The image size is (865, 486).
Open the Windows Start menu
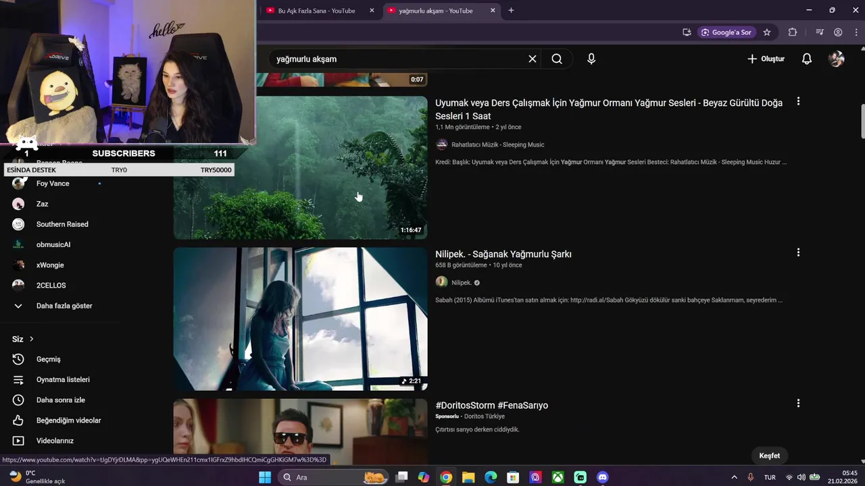pos(265,477)
